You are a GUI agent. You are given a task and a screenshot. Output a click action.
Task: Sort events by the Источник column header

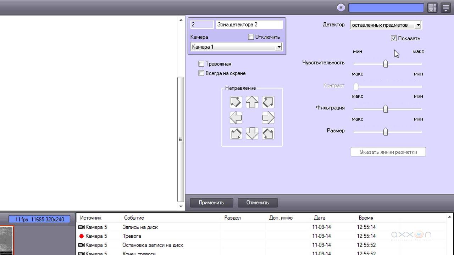(x=91, y=218)
